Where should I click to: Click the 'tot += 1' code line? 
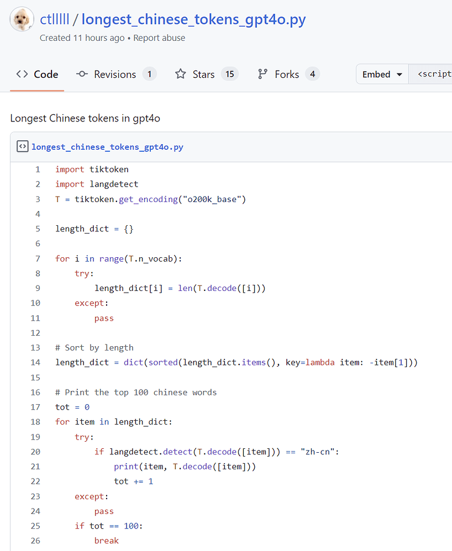point(134,481)
